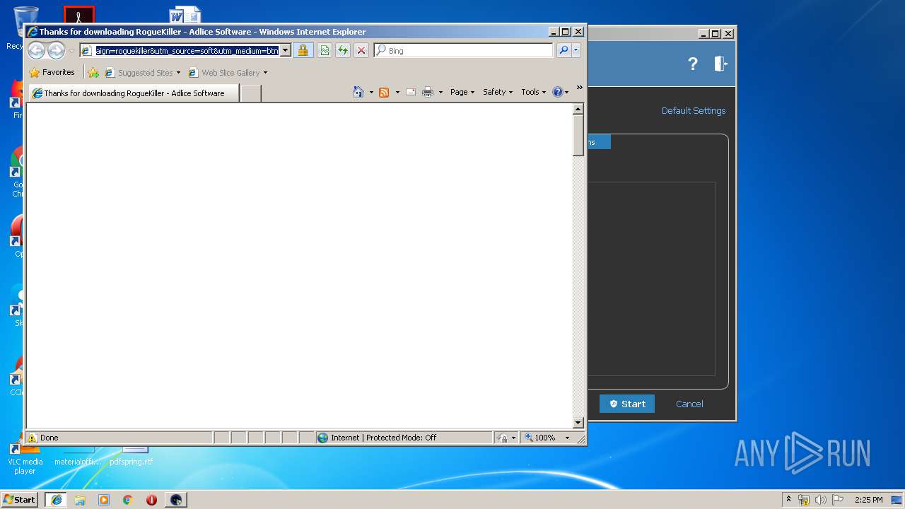Click the Bing search box
Image resolution: width=905 pixels, height=509 pixels.
463,50
